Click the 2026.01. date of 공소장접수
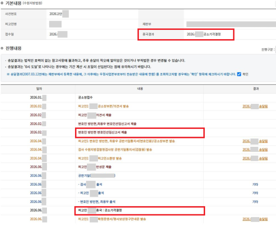This screenshot has width=276, height=225. click(x=36, y=98)
